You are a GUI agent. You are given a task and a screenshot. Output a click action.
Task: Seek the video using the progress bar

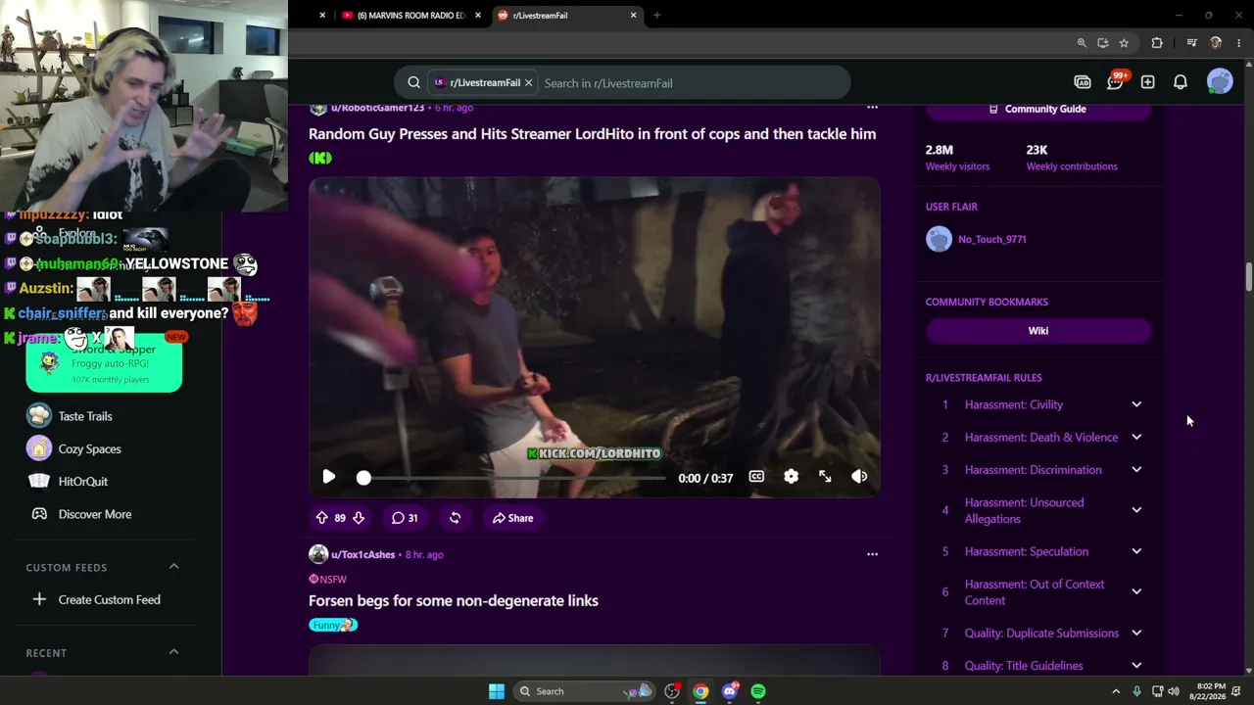(514, 478)
